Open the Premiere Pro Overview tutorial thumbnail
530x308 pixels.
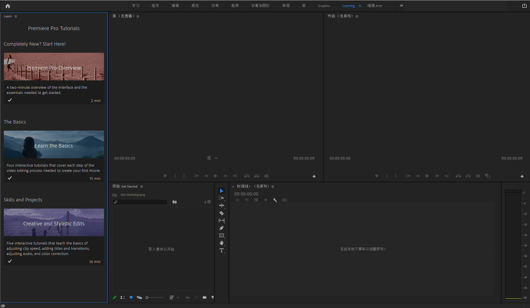54,67
